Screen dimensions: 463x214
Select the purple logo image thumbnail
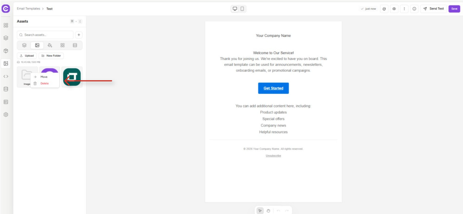point(50,70)
